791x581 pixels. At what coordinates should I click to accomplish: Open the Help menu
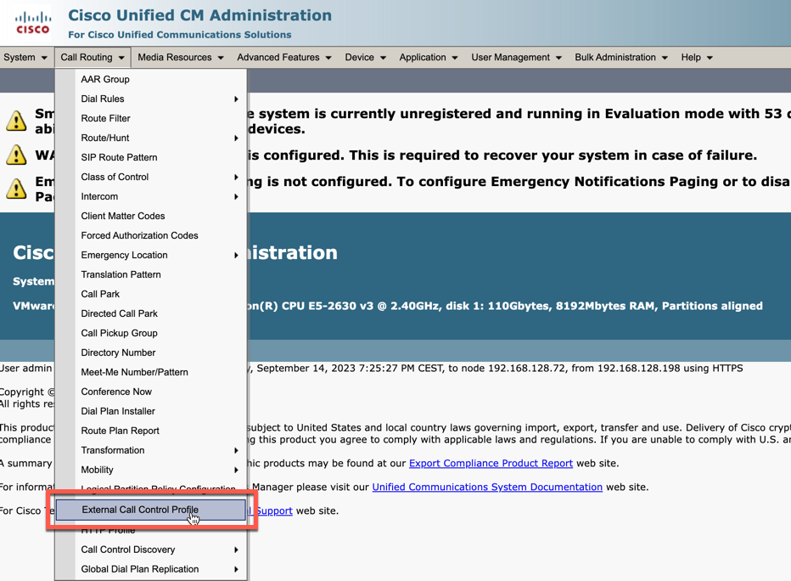coord(696,58)
